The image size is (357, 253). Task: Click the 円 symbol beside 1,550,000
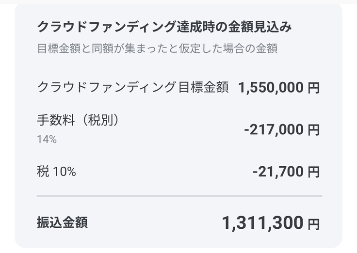click(x=314, y=88)
